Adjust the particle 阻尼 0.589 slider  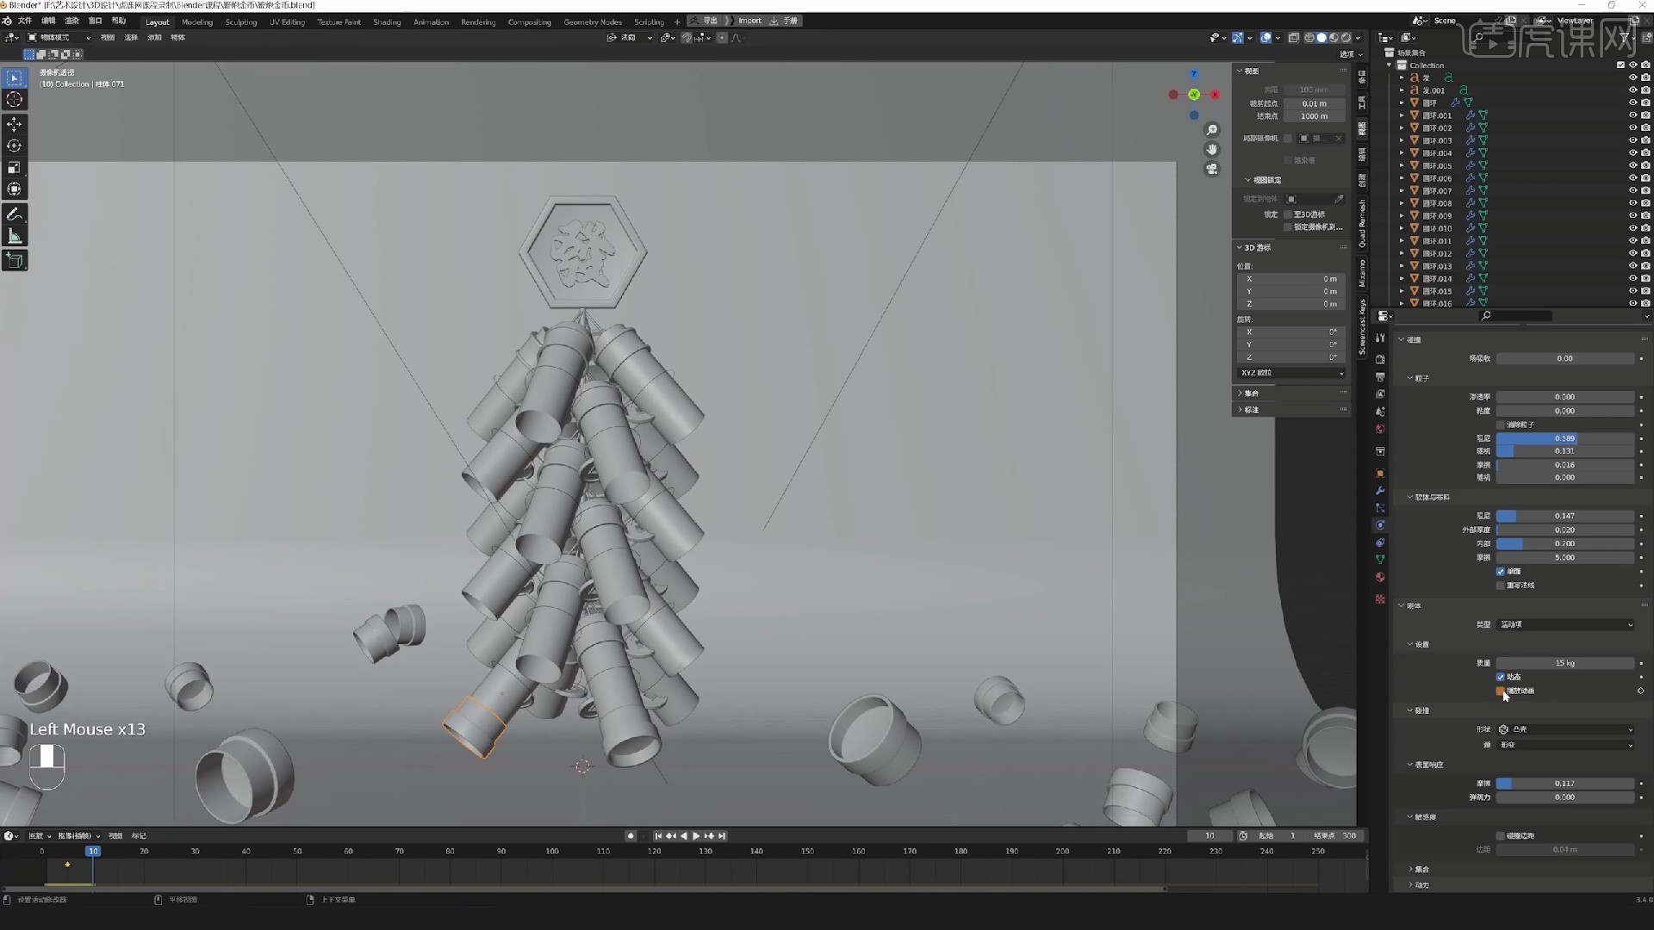coord(1565,438)
